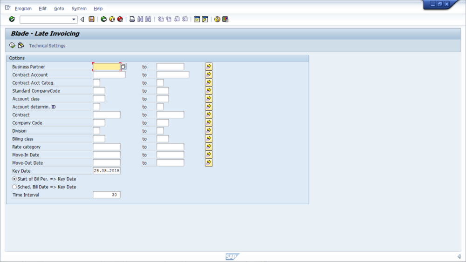466x262 pixels.
Task: Open multiple selection for Billing class
Action: (x=209, y=138)
